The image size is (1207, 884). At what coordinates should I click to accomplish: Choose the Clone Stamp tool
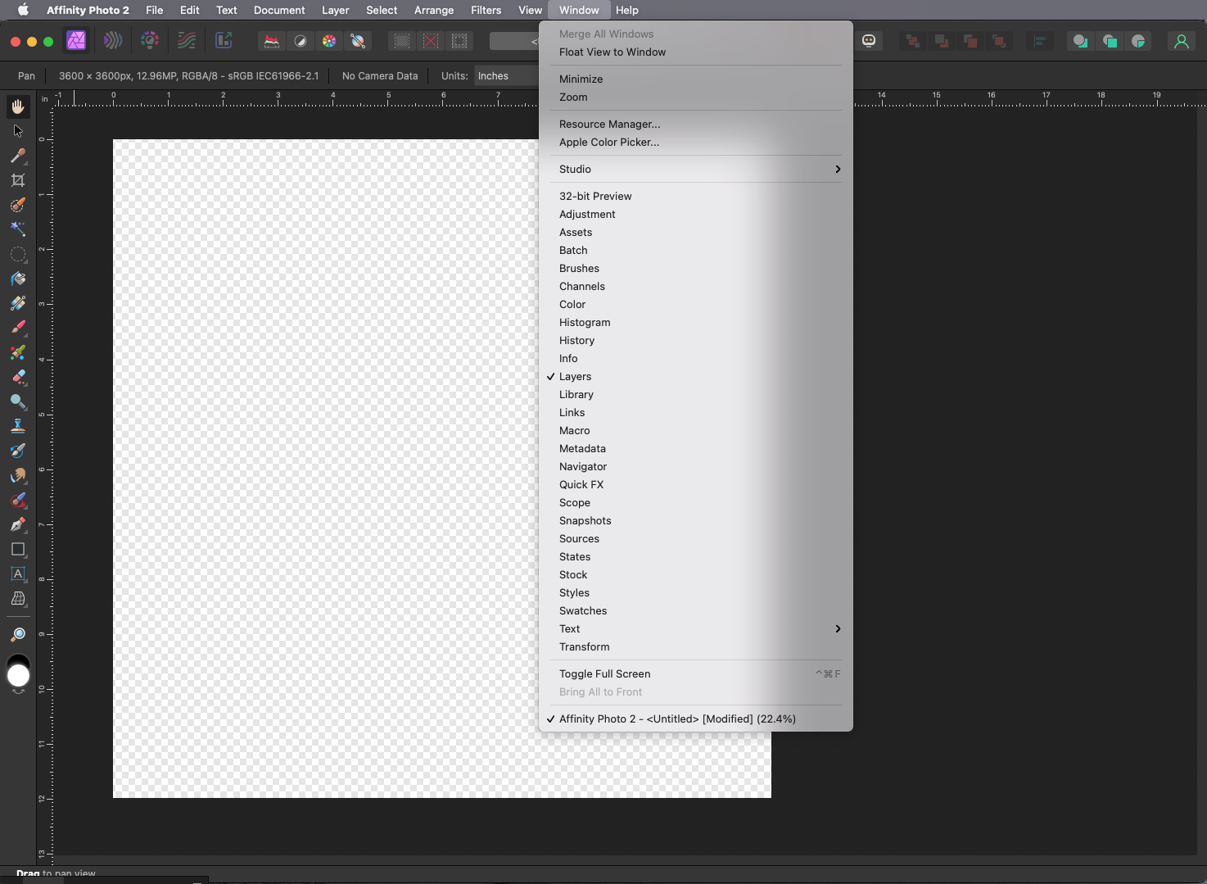18,426
